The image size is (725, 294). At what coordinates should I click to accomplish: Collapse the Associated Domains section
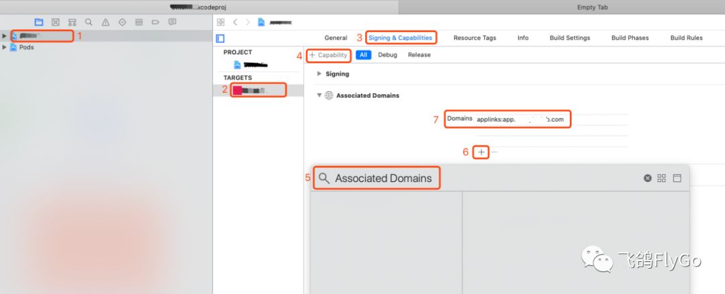tap(320, 96)
